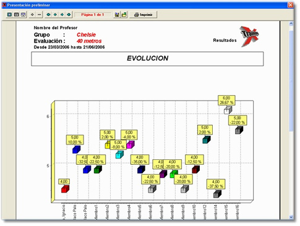Click the save report folder icon

(124, 15)
